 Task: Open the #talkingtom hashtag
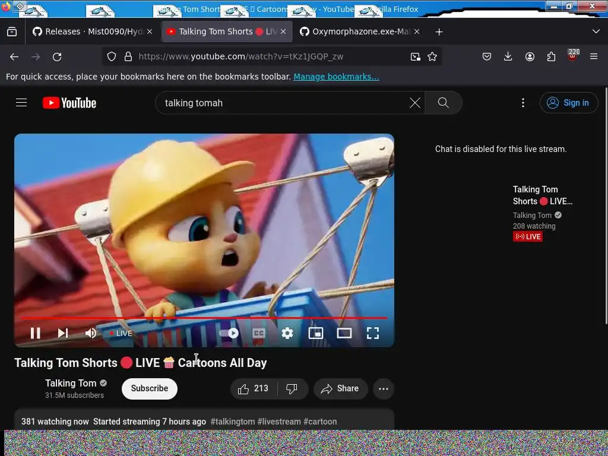pos(233,422)
